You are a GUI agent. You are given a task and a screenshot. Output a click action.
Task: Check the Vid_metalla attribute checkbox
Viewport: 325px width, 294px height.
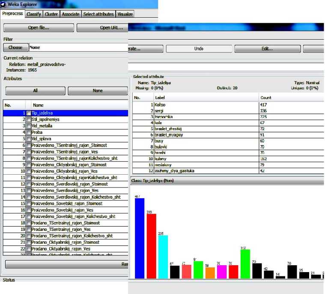pos(29,126)
